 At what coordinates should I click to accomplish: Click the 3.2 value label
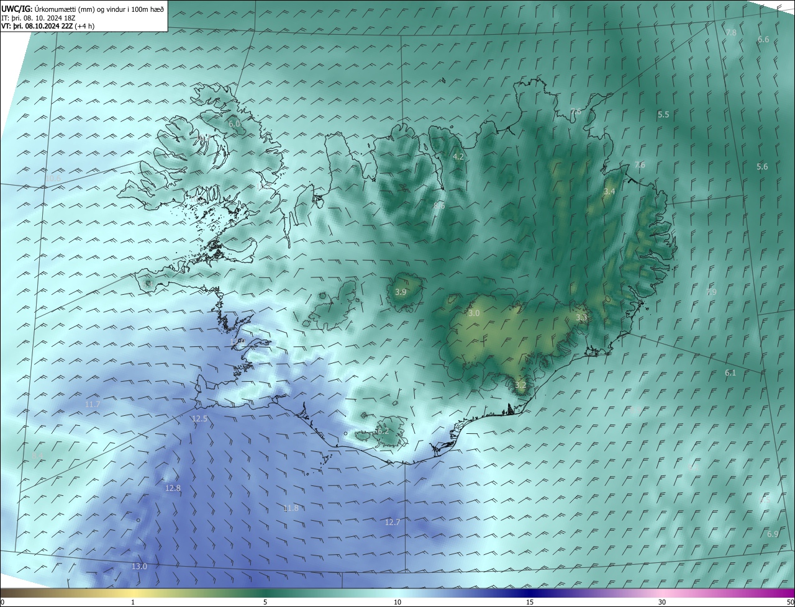520,385
